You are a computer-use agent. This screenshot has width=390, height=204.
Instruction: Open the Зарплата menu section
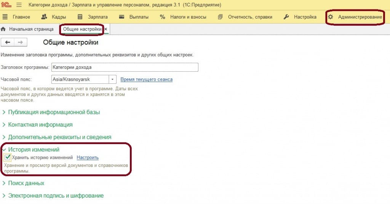[x=93, y=17]
